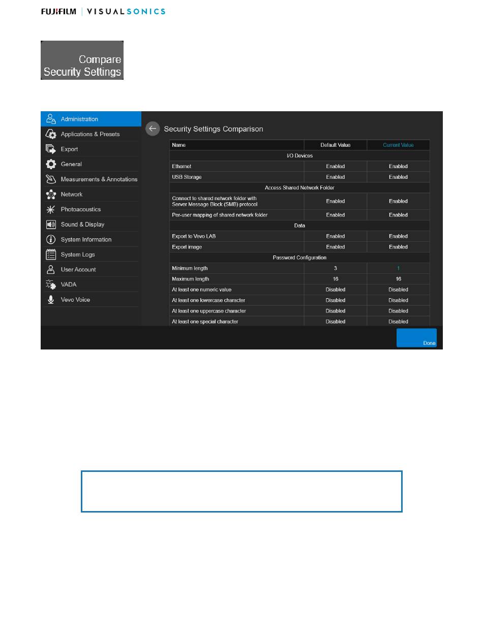This screenshot has width=483, height=637.
Task: Click the Sound & Display speaker icon
Action: click(51, 224)
